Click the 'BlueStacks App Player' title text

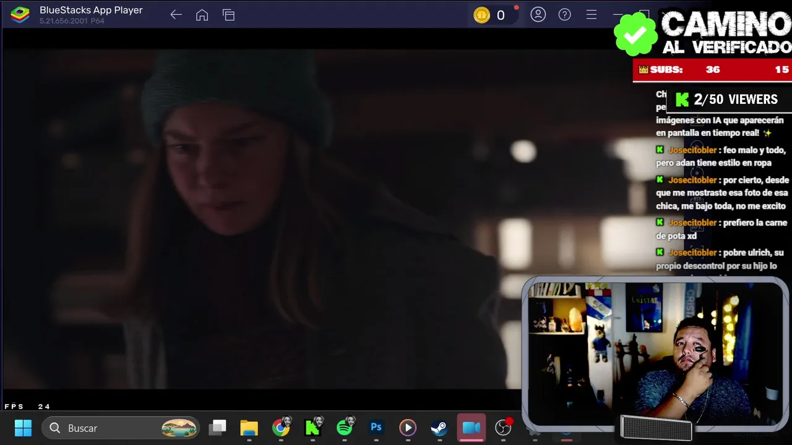(x=91, y=11)
